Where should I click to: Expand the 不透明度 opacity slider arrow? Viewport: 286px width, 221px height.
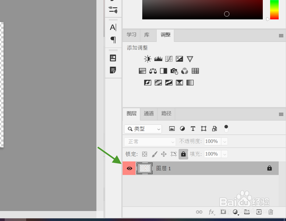(x=225, y=141)
